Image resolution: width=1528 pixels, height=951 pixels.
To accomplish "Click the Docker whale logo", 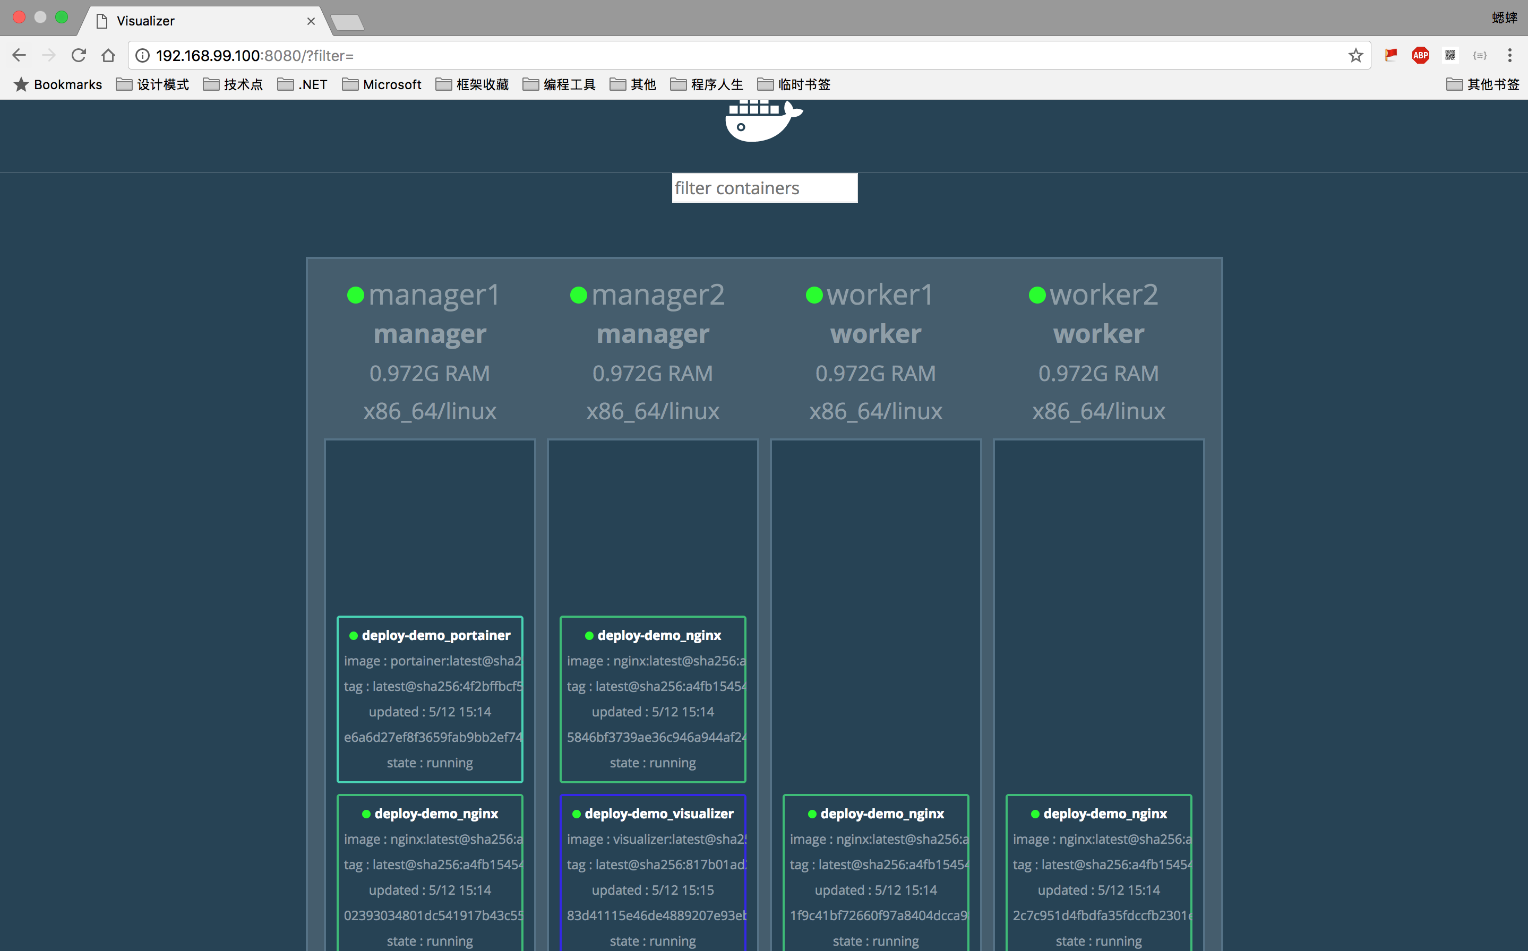I will click(x=762, y=122).
